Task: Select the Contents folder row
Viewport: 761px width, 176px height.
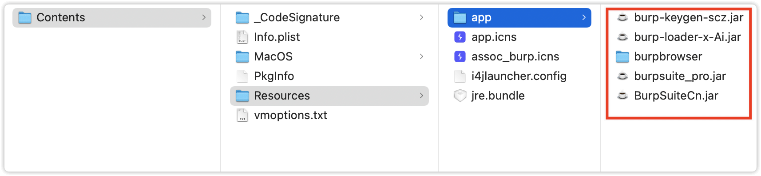Action: point(112,17)
